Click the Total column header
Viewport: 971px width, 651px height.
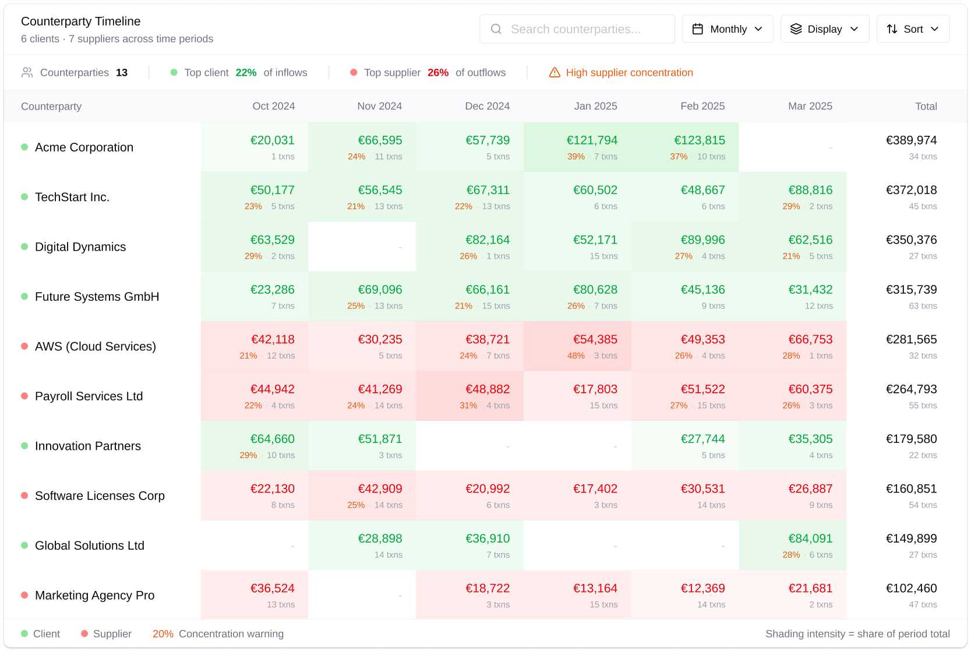coord(926,106)
